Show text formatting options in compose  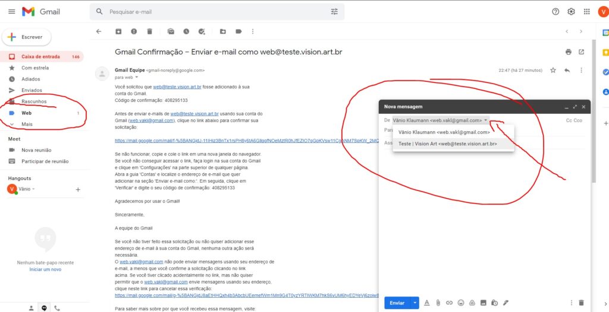[x=426, y=303]
